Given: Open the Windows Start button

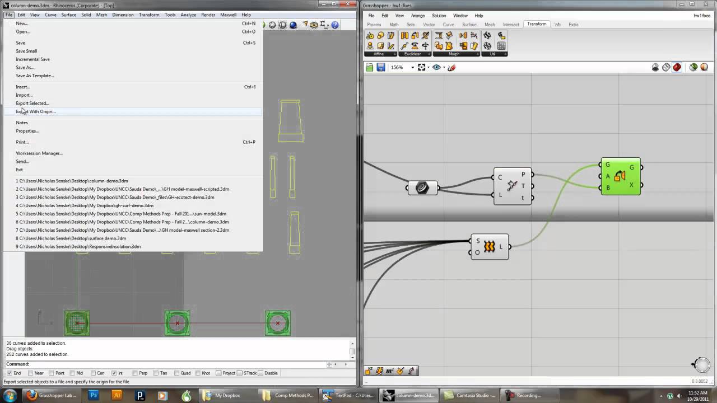Looking at the screenshot, I should [10, 395].
